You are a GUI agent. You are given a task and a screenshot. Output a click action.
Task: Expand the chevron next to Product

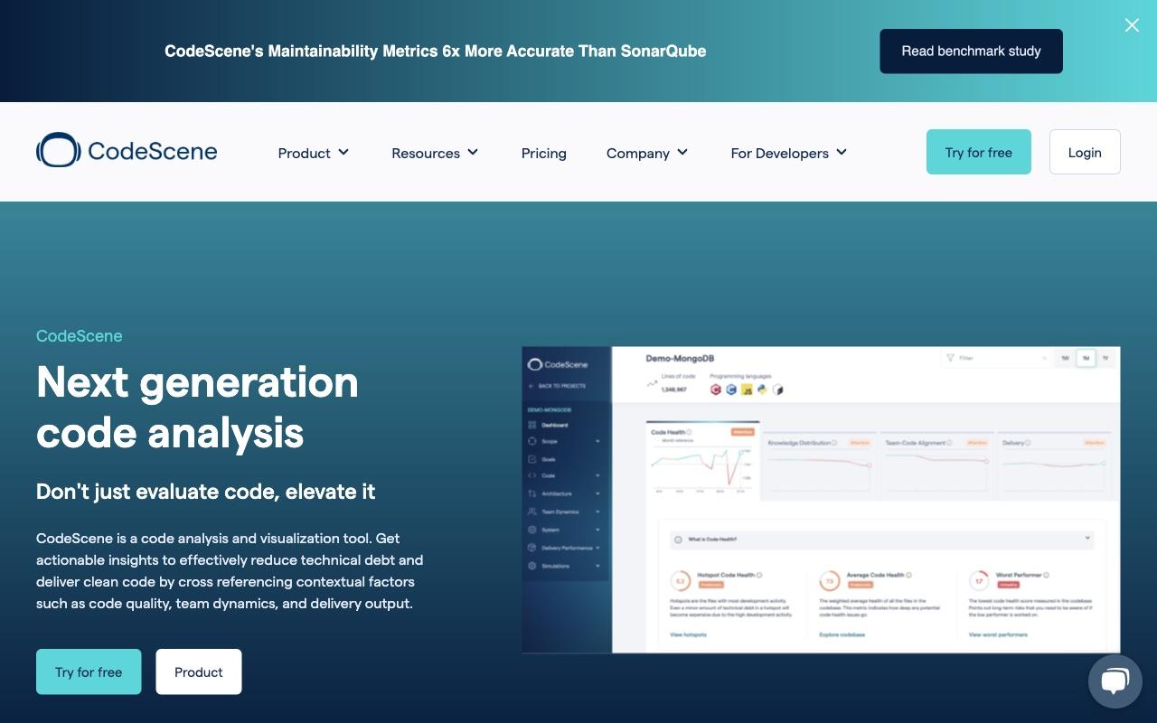pyautogui.click(x=343, y=152)
